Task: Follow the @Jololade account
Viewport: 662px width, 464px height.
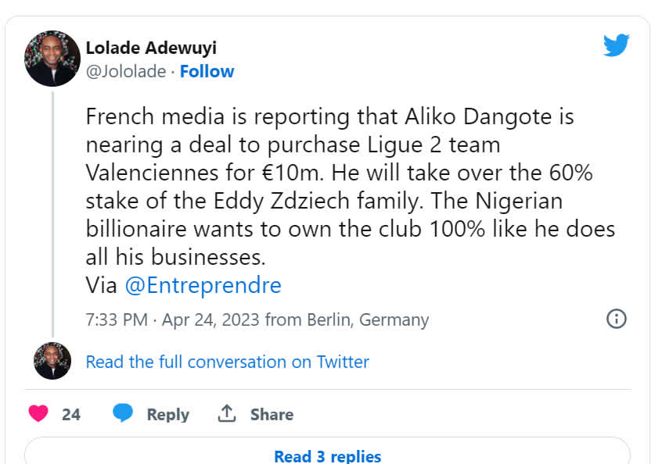Action: coord(207,71)
